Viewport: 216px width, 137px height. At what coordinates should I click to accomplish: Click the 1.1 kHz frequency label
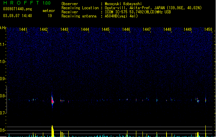tap(3, 45)
